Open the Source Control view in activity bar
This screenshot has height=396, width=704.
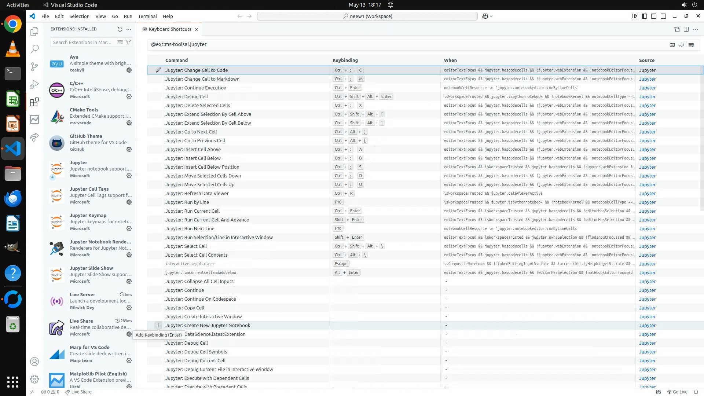point(34,66)
